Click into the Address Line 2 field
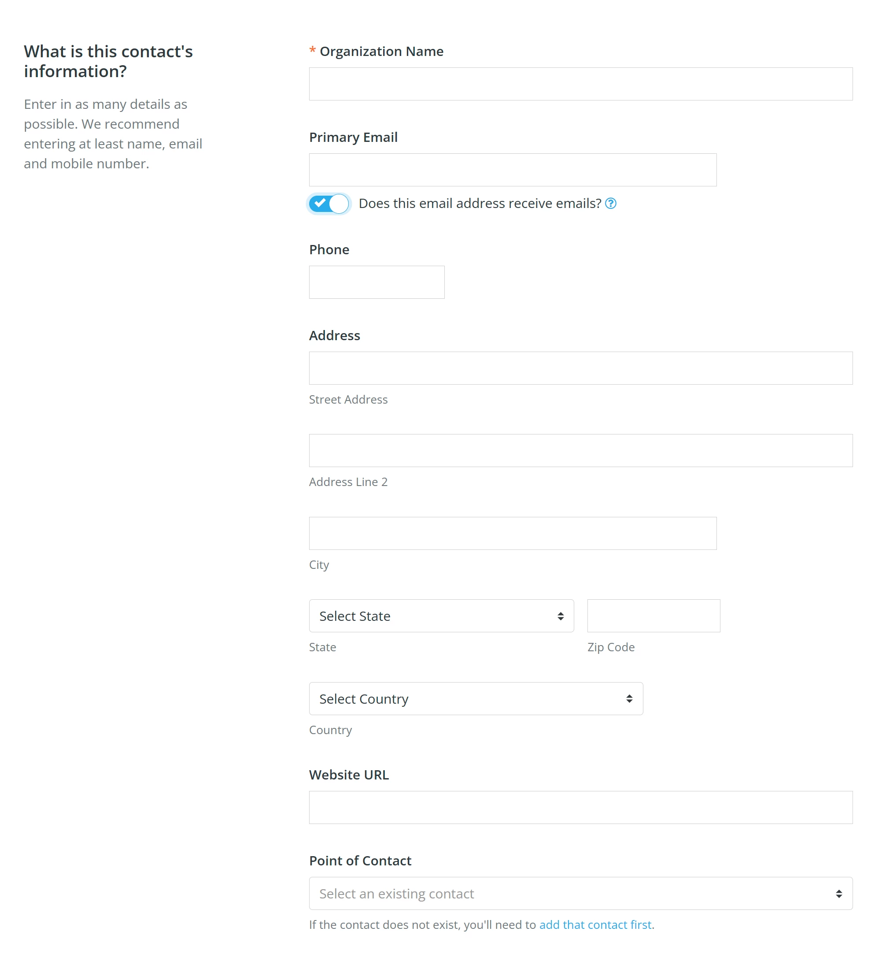Image resolution: width=875 pixels, height=976 pixels. (580, 450)
